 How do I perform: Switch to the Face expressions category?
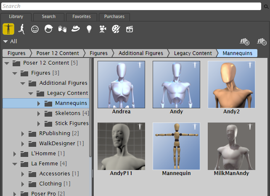tap(35, 29)
